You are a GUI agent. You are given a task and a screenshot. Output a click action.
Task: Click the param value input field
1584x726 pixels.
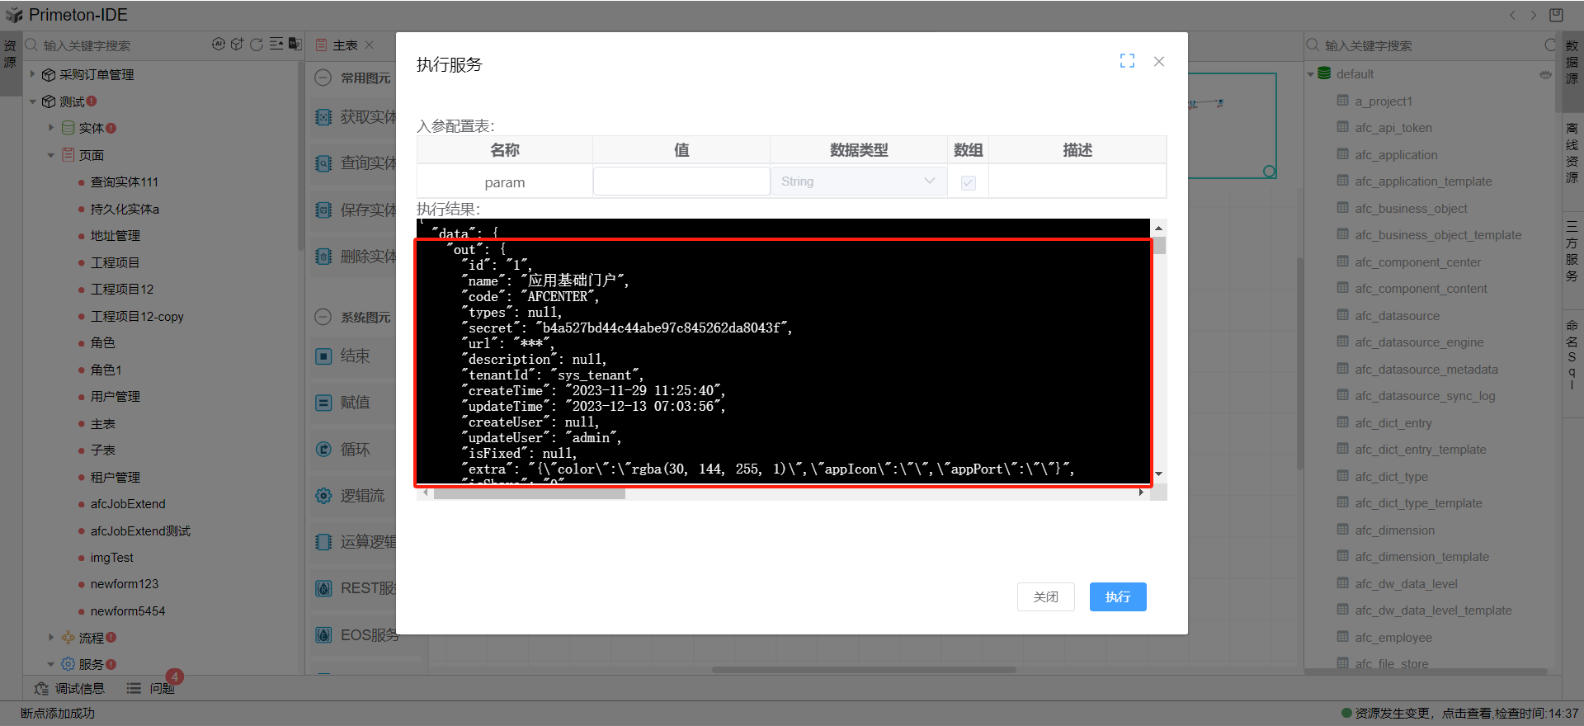click(x=681, y=181)
